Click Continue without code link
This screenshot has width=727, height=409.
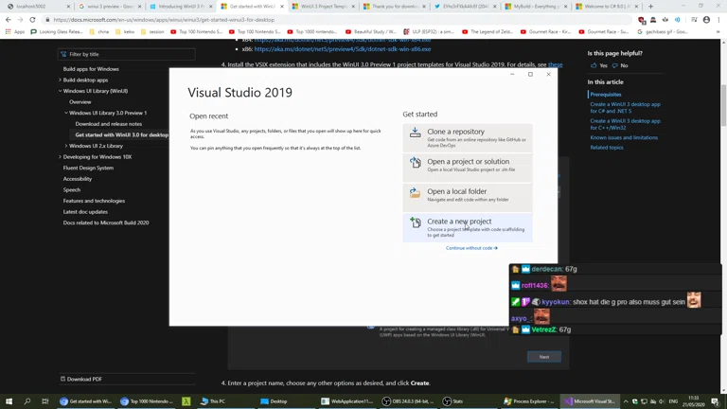(471, 248)
